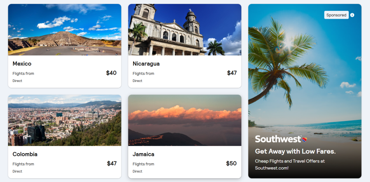The width and height of the screenshot is (370, 182).
Task: Select the Jamaica destination title
Action: coord(143,154)
